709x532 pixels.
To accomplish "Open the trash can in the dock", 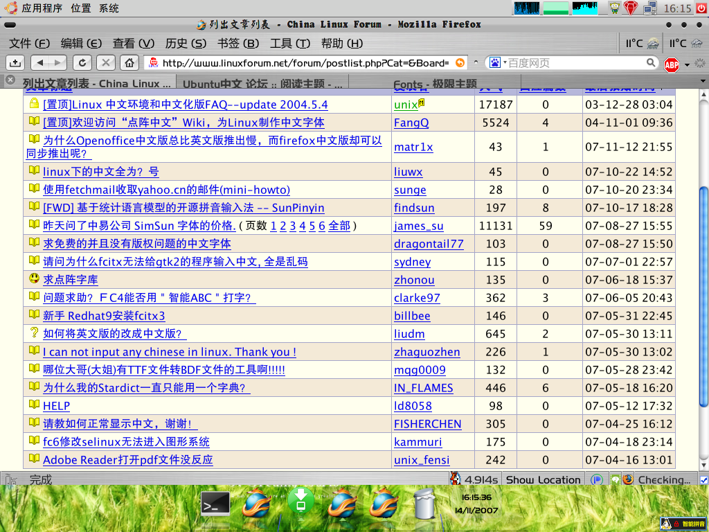I will click(x=424, y=503).
